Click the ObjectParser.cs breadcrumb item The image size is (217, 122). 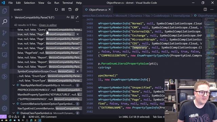[205, 16]
